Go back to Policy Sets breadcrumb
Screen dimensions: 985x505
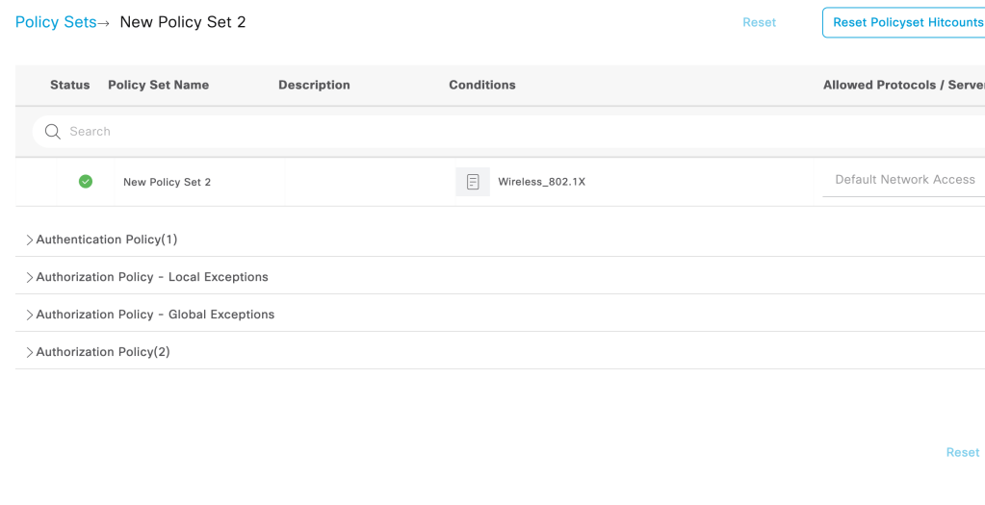pyautogui.click(x=56, y=22)
